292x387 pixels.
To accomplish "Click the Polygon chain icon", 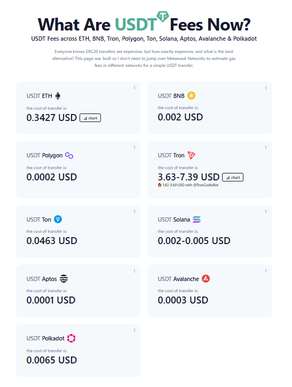I will click(x=69, y=155).
